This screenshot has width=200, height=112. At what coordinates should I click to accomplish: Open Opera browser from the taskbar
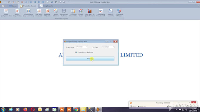33,109
